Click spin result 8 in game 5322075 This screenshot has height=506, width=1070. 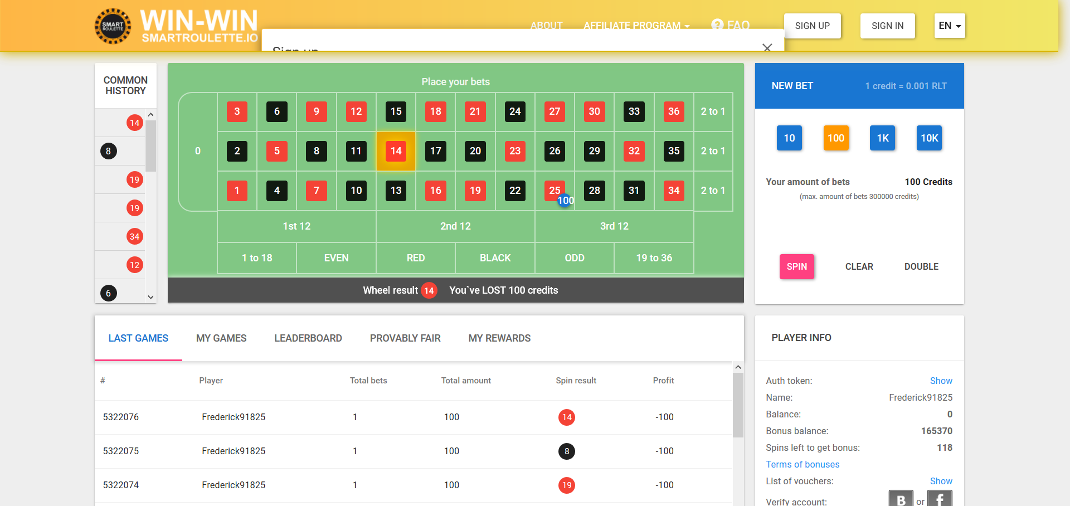pyautogui.click(x=567, y=451)
